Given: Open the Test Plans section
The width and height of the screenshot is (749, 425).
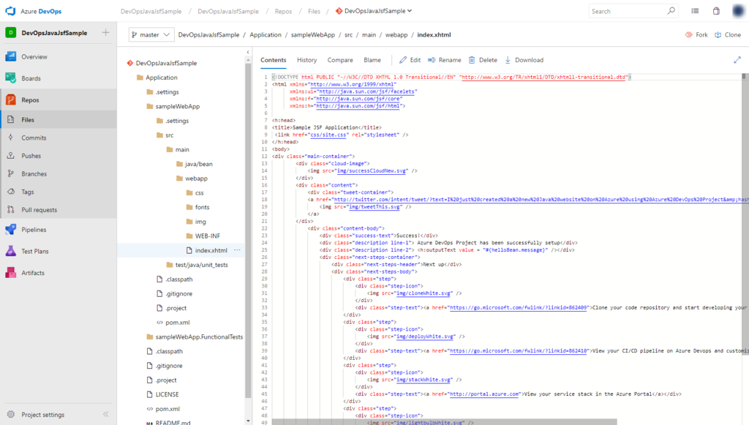Looking at the screenshot, I should pos(34,251).
